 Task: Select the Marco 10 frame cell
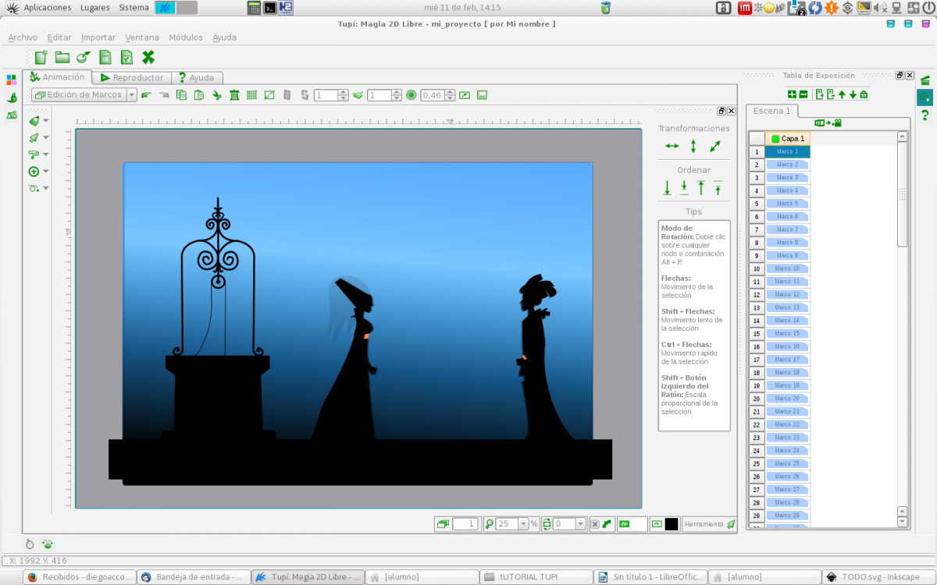[x=787, y=268]
